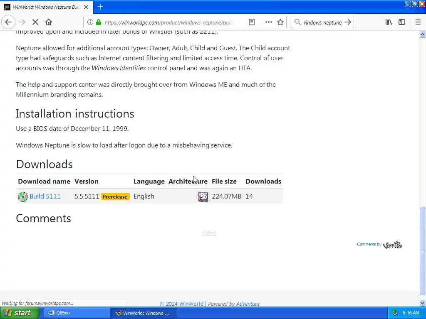Viewport: 426px width, 319px height.
Task: Toggle reader view in address bar
Action: 252,22
